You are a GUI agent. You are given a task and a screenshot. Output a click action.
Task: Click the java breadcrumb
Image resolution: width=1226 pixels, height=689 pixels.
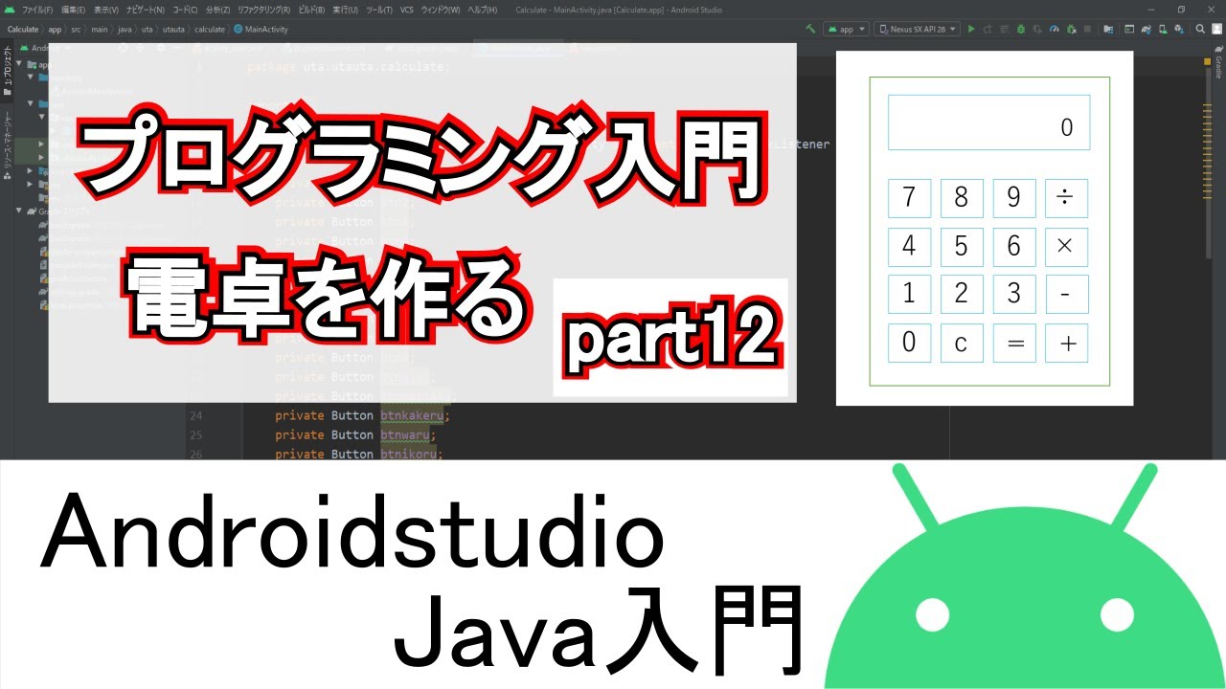(125, 29)
